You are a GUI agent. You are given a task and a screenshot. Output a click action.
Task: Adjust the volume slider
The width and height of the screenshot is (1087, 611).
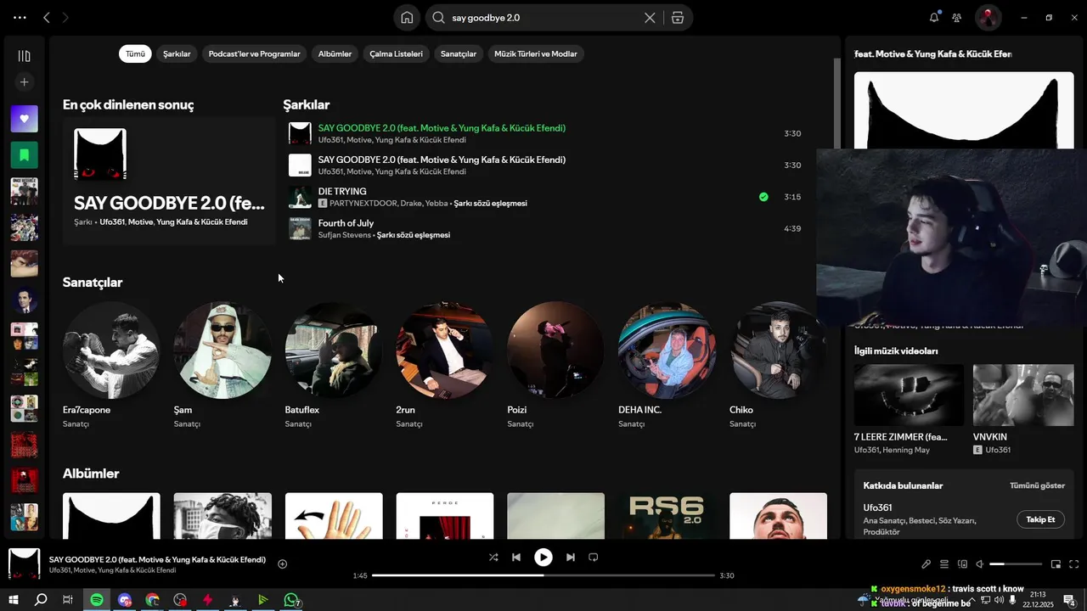click(x=1016, y=564)
